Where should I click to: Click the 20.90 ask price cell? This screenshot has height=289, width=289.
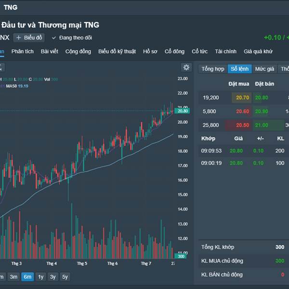coord(262,111)
